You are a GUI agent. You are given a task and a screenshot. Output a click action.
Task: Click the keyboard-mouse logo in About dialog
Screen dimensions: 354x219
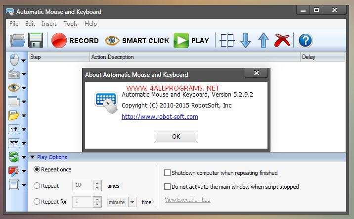click(106, 102)
